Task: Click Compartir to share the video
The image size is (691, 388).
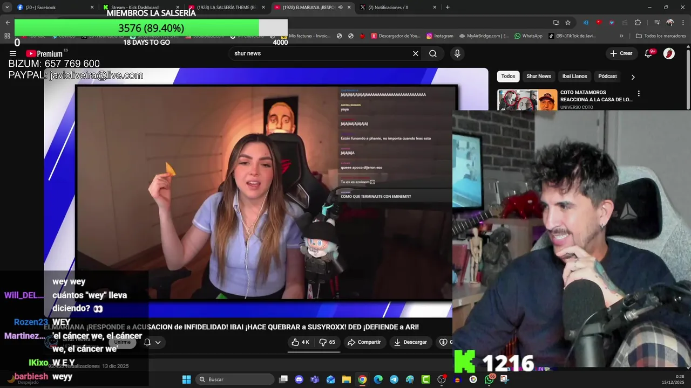Action: (364, 342)
